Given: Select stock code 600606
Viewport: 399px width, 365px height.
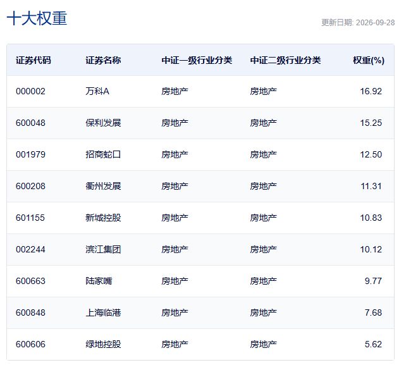Looking at the screenshot, I should click(x=30, y=344).
